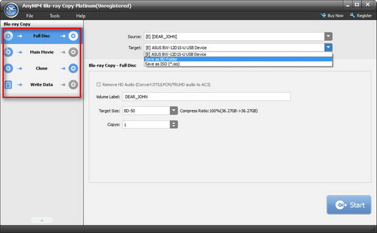Collapse the Target dropdown arrow
Image resolution: width=377 pixels, height=233 pixels.
pyautogui.click(x=328, y=47)
